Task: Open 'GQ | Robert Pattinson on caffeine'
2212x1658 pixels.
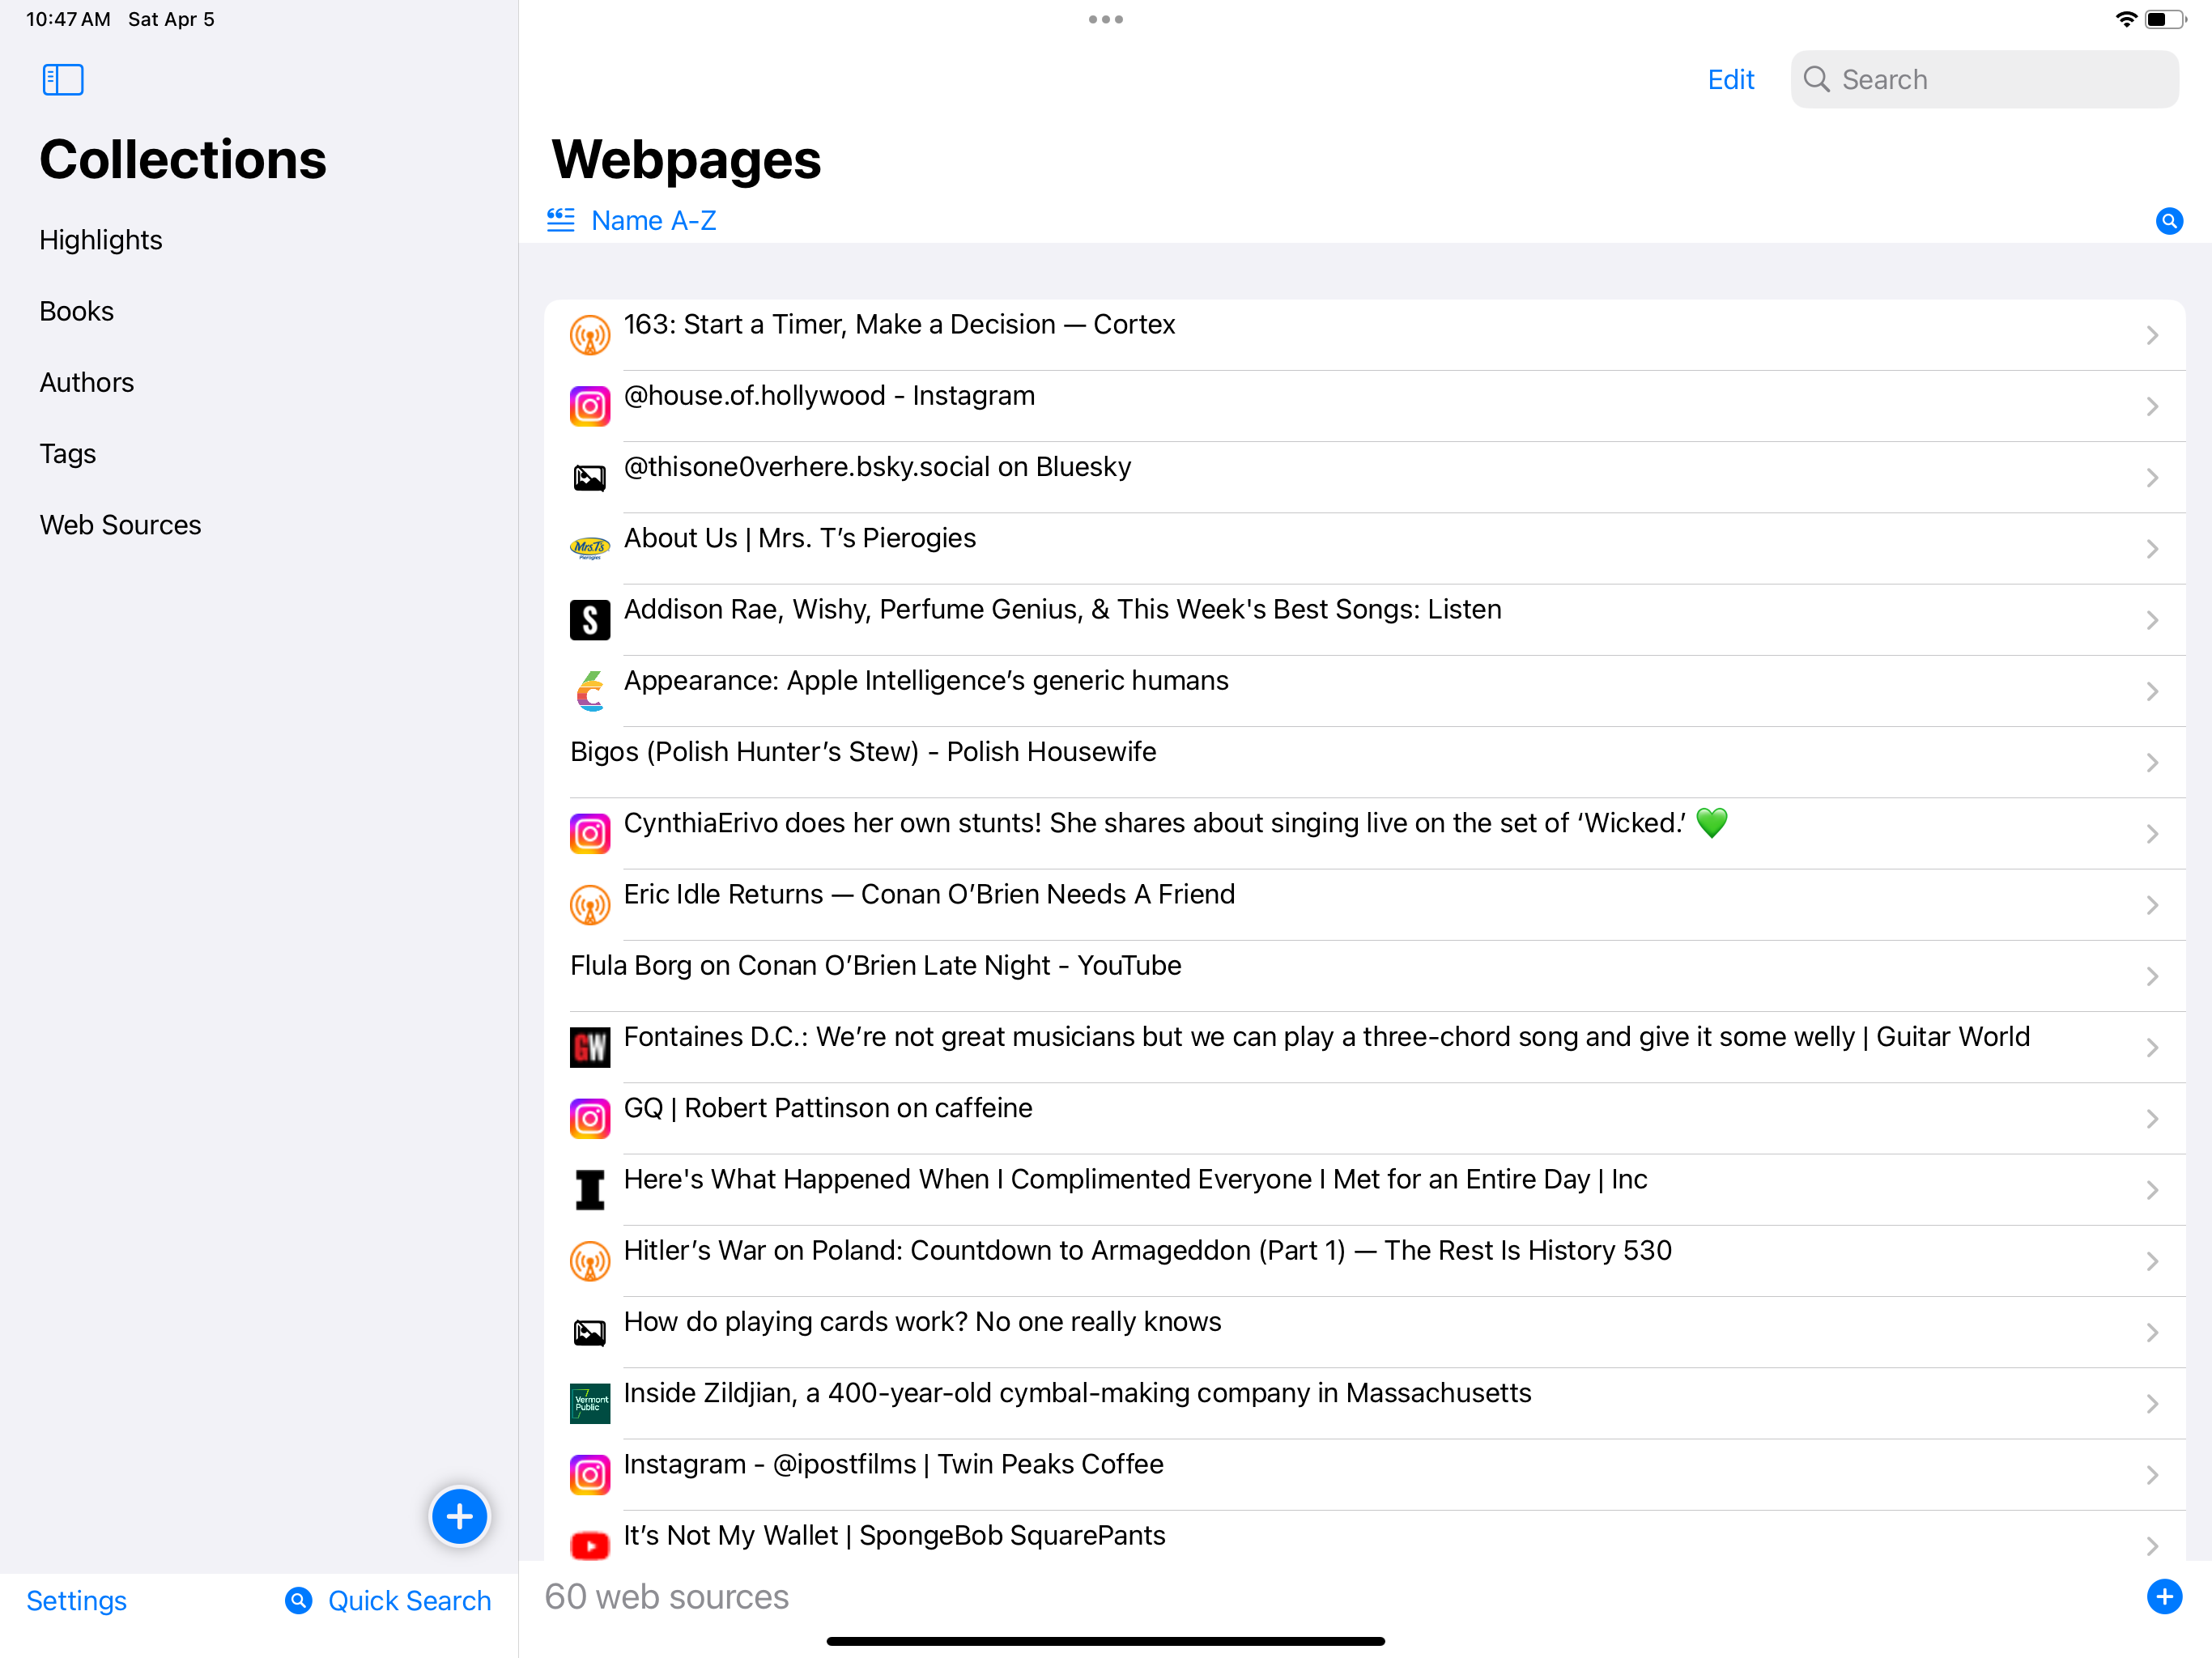Action: click(1364, 1118)
